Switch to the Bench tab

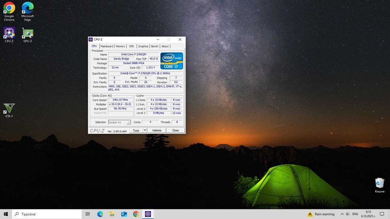click(155, 46)
